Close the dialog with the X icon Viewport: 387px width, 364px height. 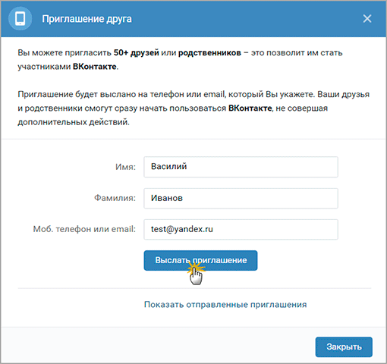pyautogui.click(x=367, y=18)
